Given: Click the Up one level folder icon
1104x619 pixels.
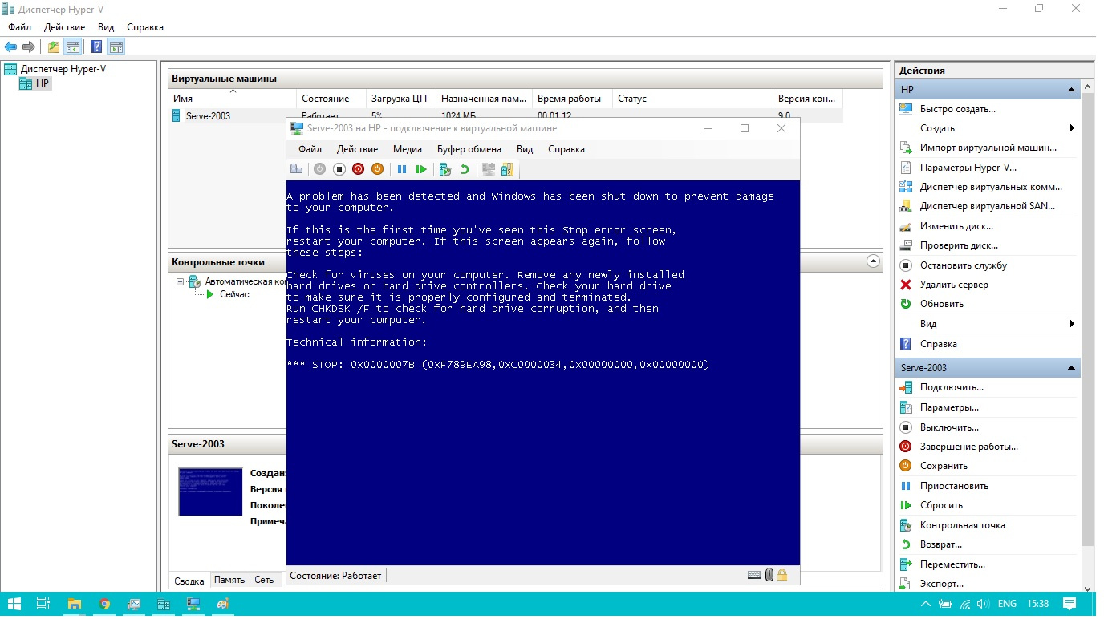Looking at the screenshot, I should click(x=53, y=47).
